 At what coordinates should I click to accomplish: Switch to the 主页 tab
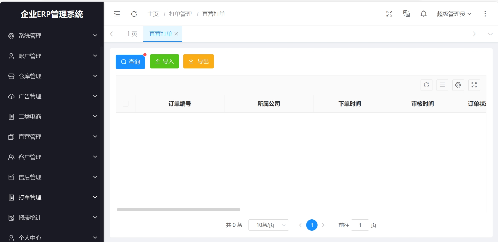[131, 34]
